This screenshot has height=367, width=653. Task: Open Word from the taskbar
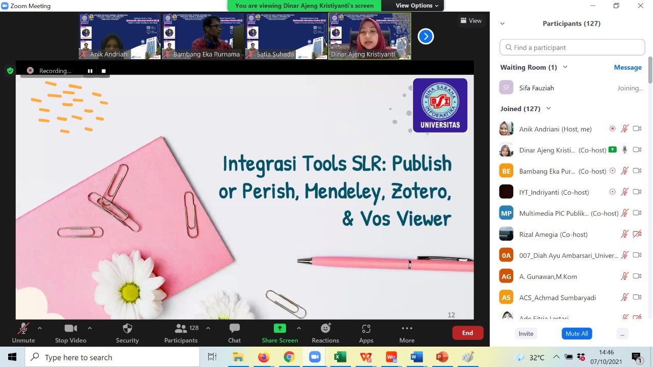tap(416, 357)
